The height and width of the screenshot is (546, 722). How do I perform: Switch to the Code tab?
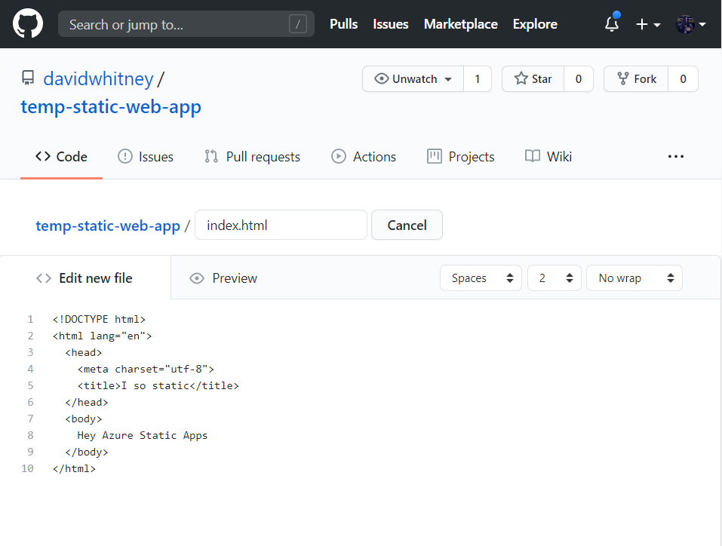61,157
